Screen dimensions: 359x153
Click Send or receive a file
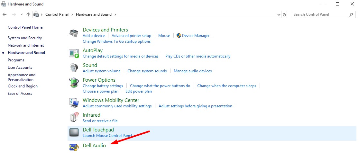[x=100, y=121]
